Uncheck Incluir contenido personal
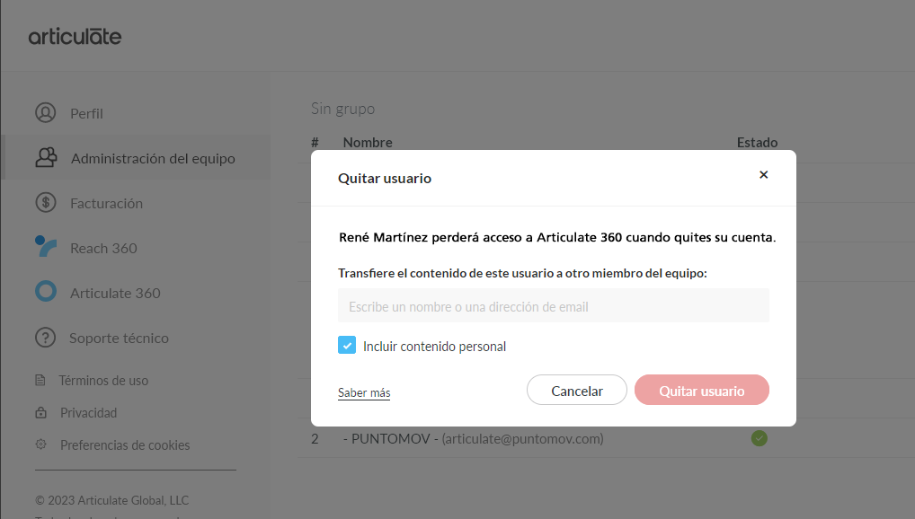This screenshot has width=915, height=519. tap(347, 345)
